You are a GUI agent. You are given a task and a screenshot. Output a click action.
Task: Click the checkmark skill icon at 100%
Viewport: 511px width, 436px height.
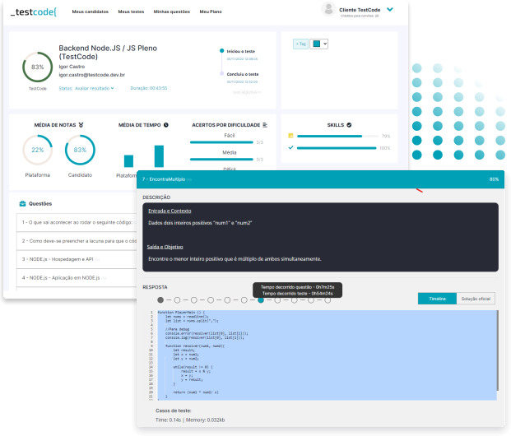290,148
